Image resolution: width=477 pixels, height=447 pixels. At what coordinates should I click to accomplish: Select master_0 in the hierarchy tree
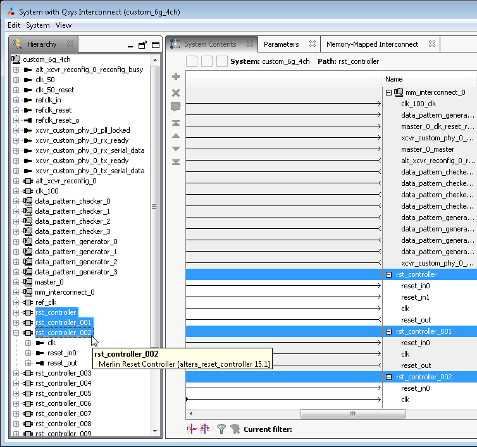[x=49, y=282]
